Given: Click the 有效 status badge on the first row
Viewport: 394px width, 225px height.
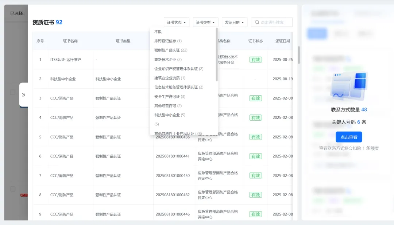Looking at the screenshot, I should 255,60.
